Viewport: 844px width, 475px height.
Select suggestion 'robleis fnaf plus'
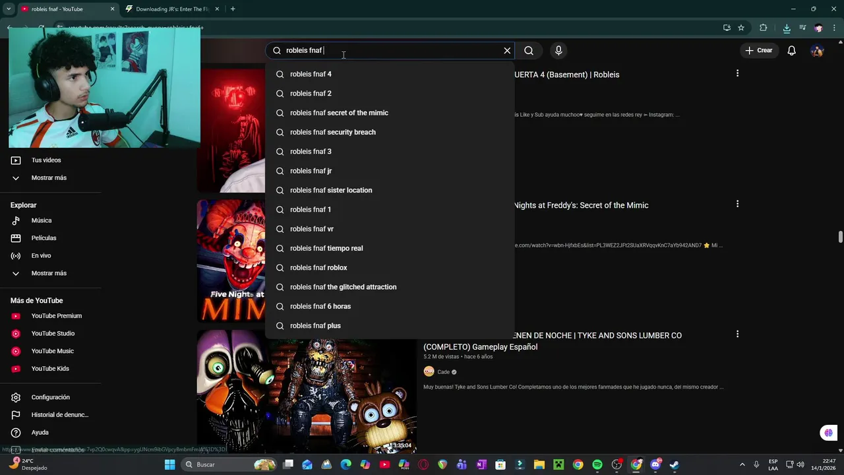click(x=390, y=326)
